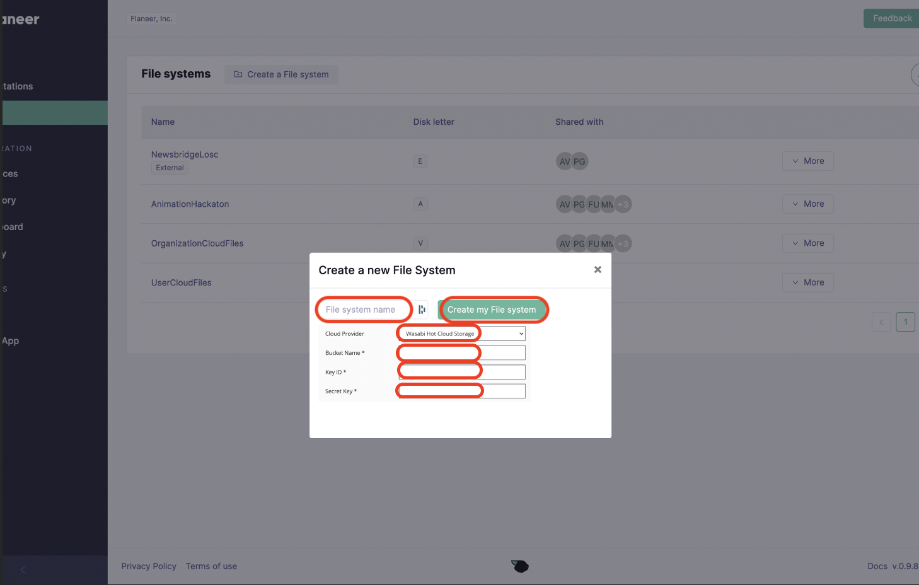Click +3 avatar in OrganizationCloudFiles row
The width and height of the screenshot is (919, 585).
coord(623,244)
